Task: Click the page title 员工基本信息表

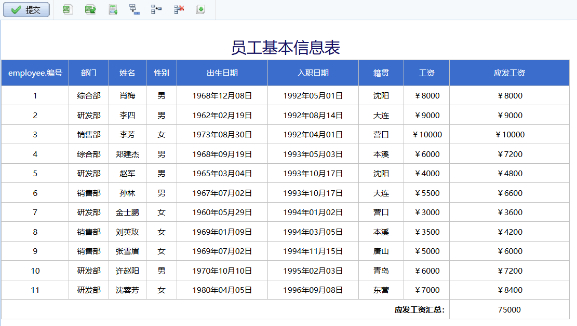Action: pos(286,48)
